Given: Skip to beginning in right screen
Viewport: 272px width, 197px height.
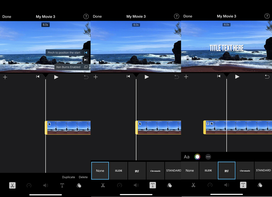Looking at the screenshot, I should [219, 76].
